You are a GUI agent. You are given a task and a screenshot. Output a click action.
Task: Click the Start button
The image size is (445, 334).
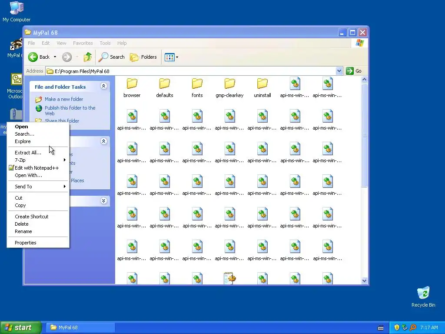pos(21,327)
